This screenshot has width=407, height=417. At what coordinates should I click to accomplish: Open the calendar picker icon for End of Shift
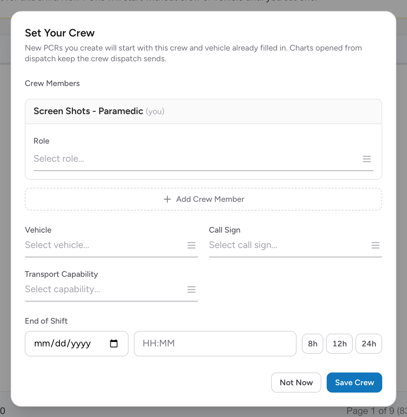point(114,343)
